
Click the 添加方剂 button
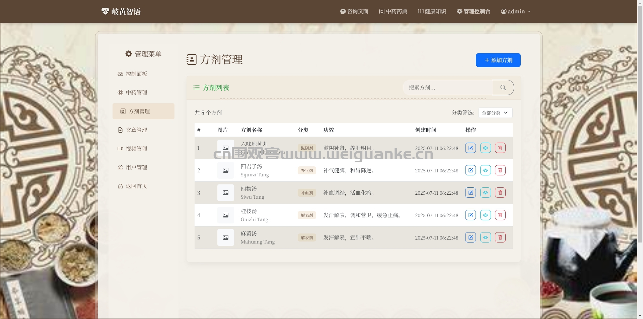click(x=498, y=60)
